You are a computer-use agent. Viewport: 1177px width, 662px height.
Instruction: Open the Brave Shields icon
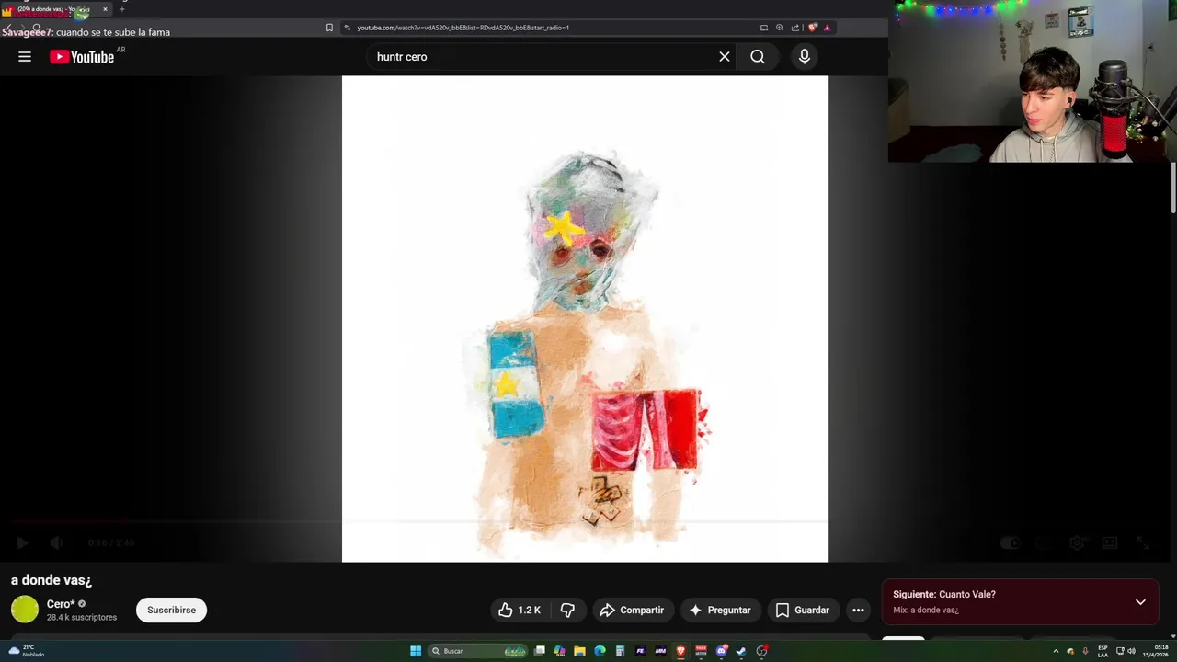[812, 28]
